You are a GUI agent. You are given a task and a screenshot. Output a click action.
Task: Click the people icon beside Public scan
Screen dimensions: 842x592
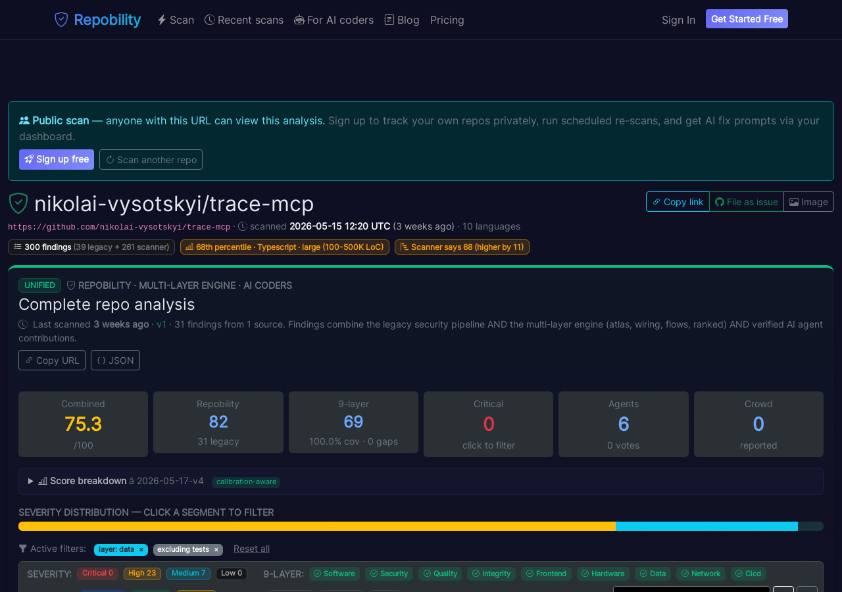point(24,120)
